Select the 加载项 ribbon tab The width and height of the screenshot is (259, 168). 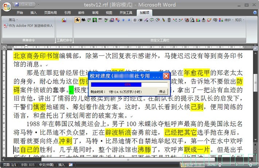pos(144,13)
